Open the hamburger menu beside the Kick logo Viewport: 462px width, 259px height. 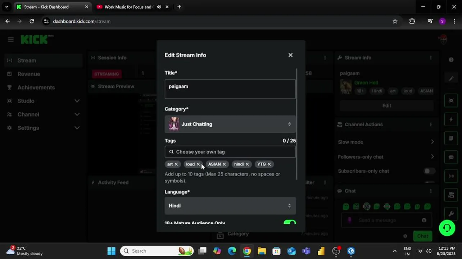11,40
